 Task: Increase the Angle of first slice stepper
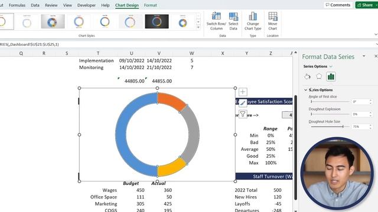pos(370,100)
